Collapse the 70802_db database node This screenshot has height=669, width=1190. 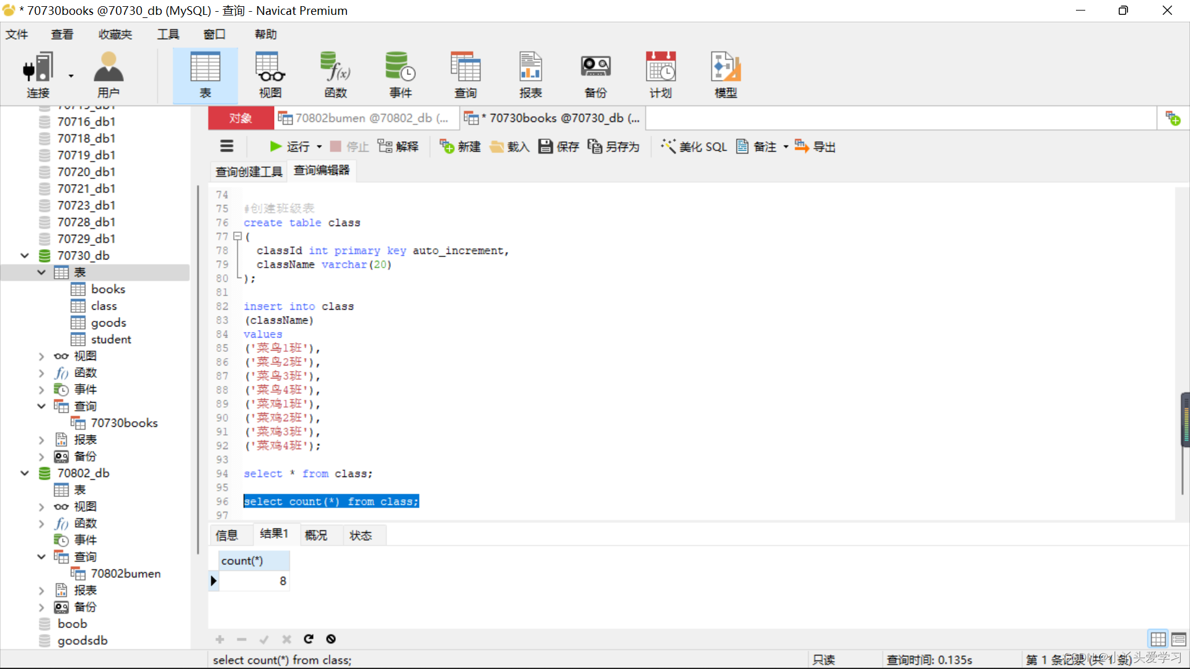[x=25, y=473]
